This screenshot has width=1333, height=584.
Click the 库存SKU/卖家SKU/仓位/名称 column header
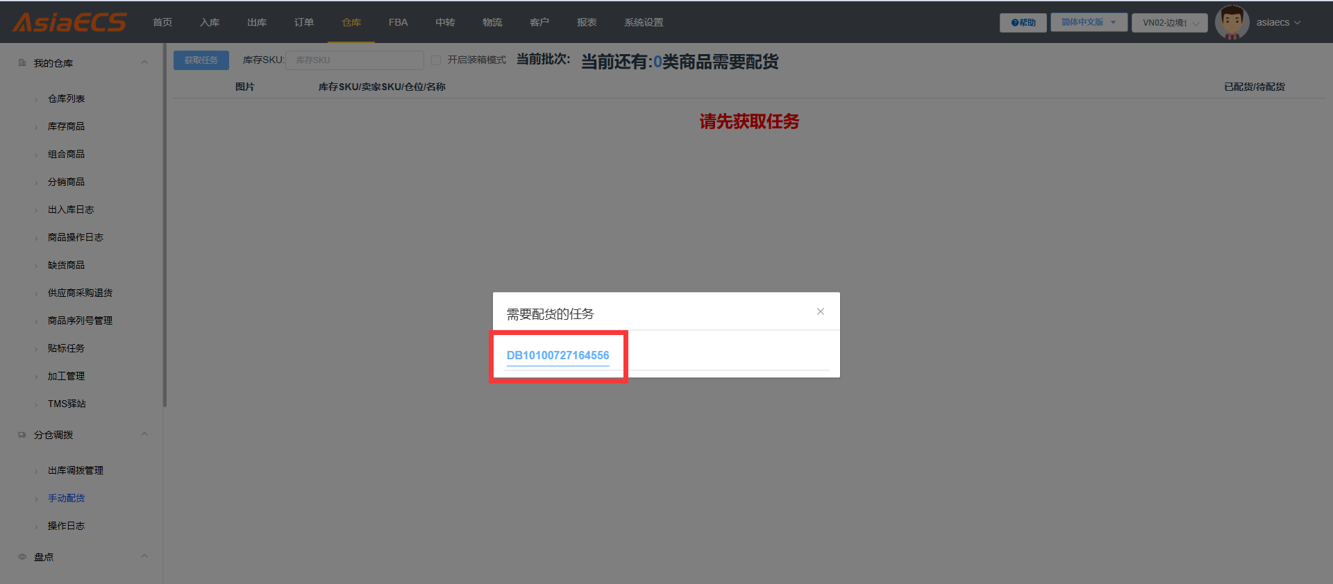(x=382, y=87)
